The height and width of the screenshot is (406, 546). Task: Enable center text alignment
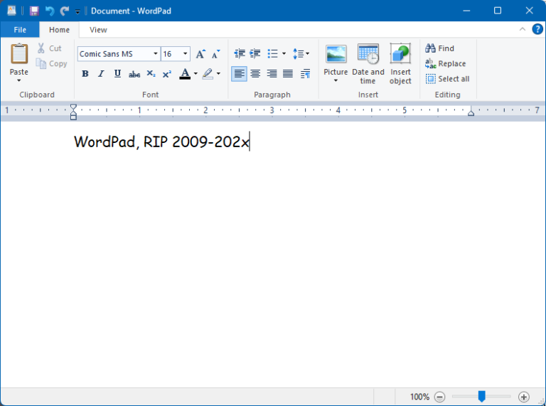[255, 74]
